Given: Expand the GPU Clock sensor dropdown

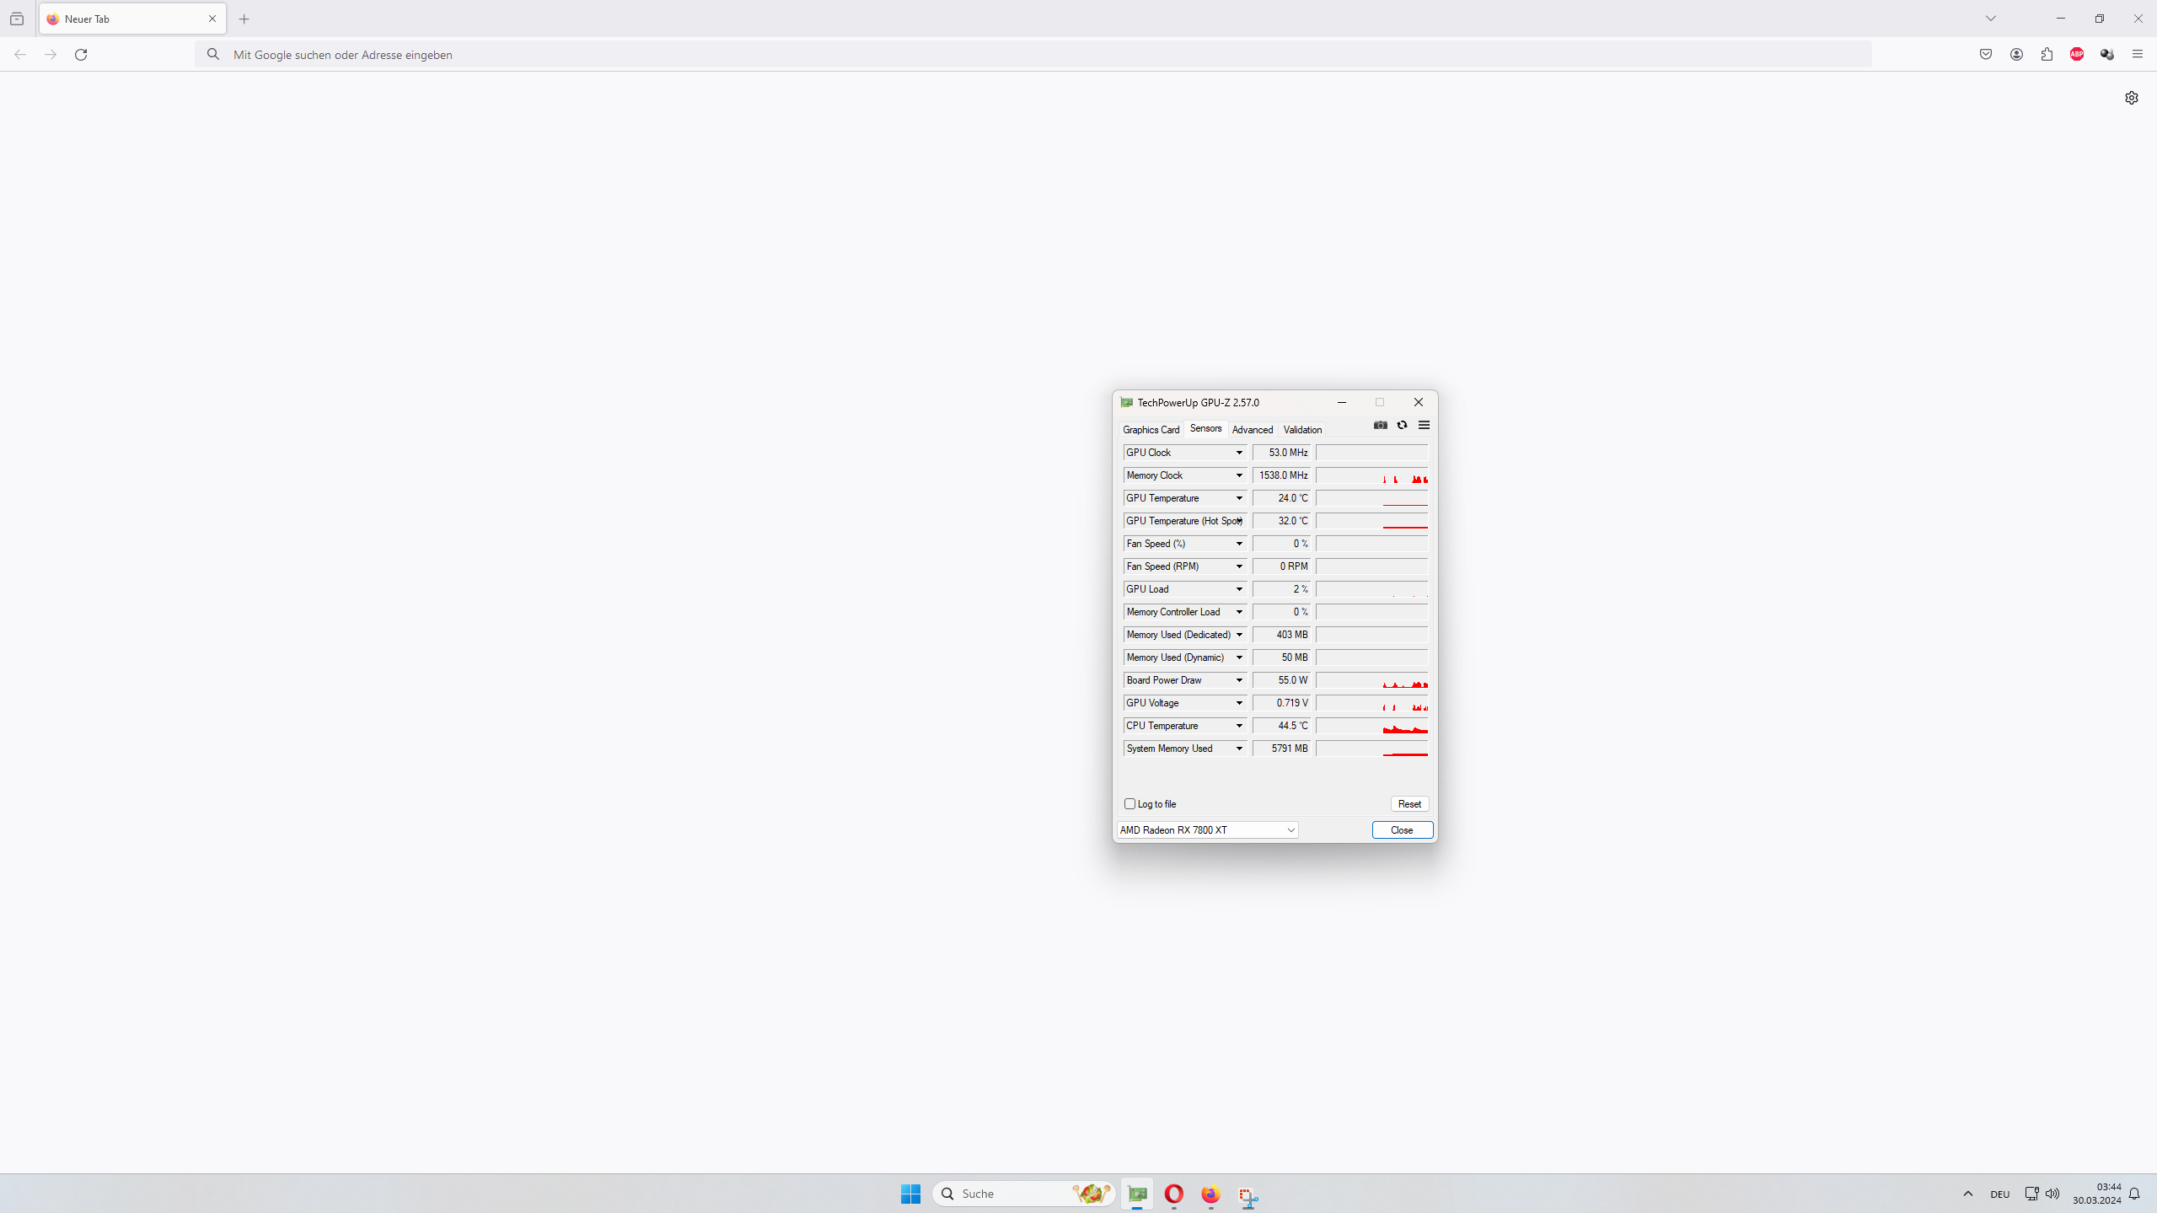Looking at the screenshot, I should [1239, 453].
